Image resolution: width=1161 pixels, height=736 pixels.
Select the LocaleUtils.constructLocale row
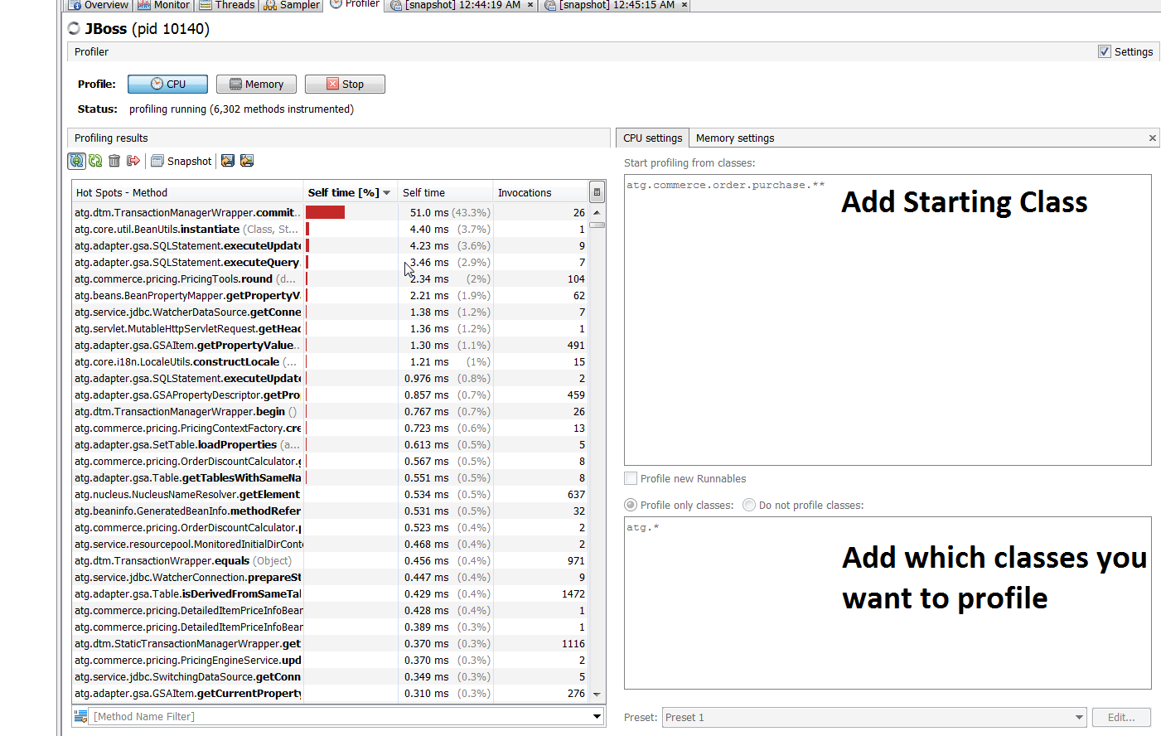click(x=330, y=361)
